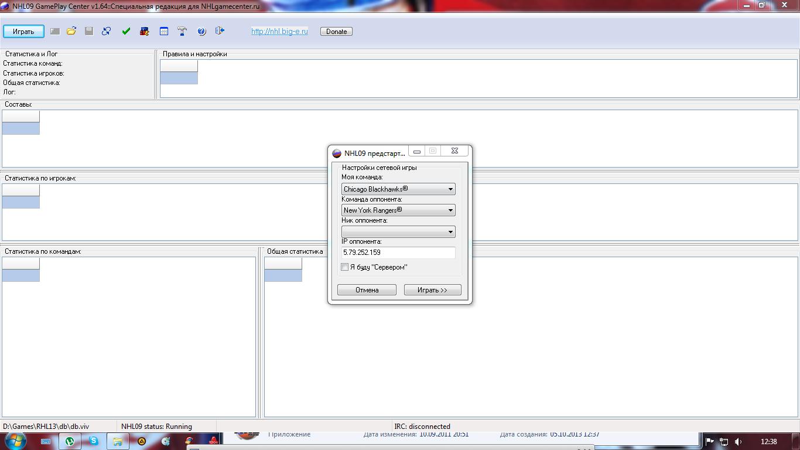Image resolution: width=800 pixels, height=450 pixels.
Task: Open help via the blue question mark icon
Action: (x=201, y=31)
